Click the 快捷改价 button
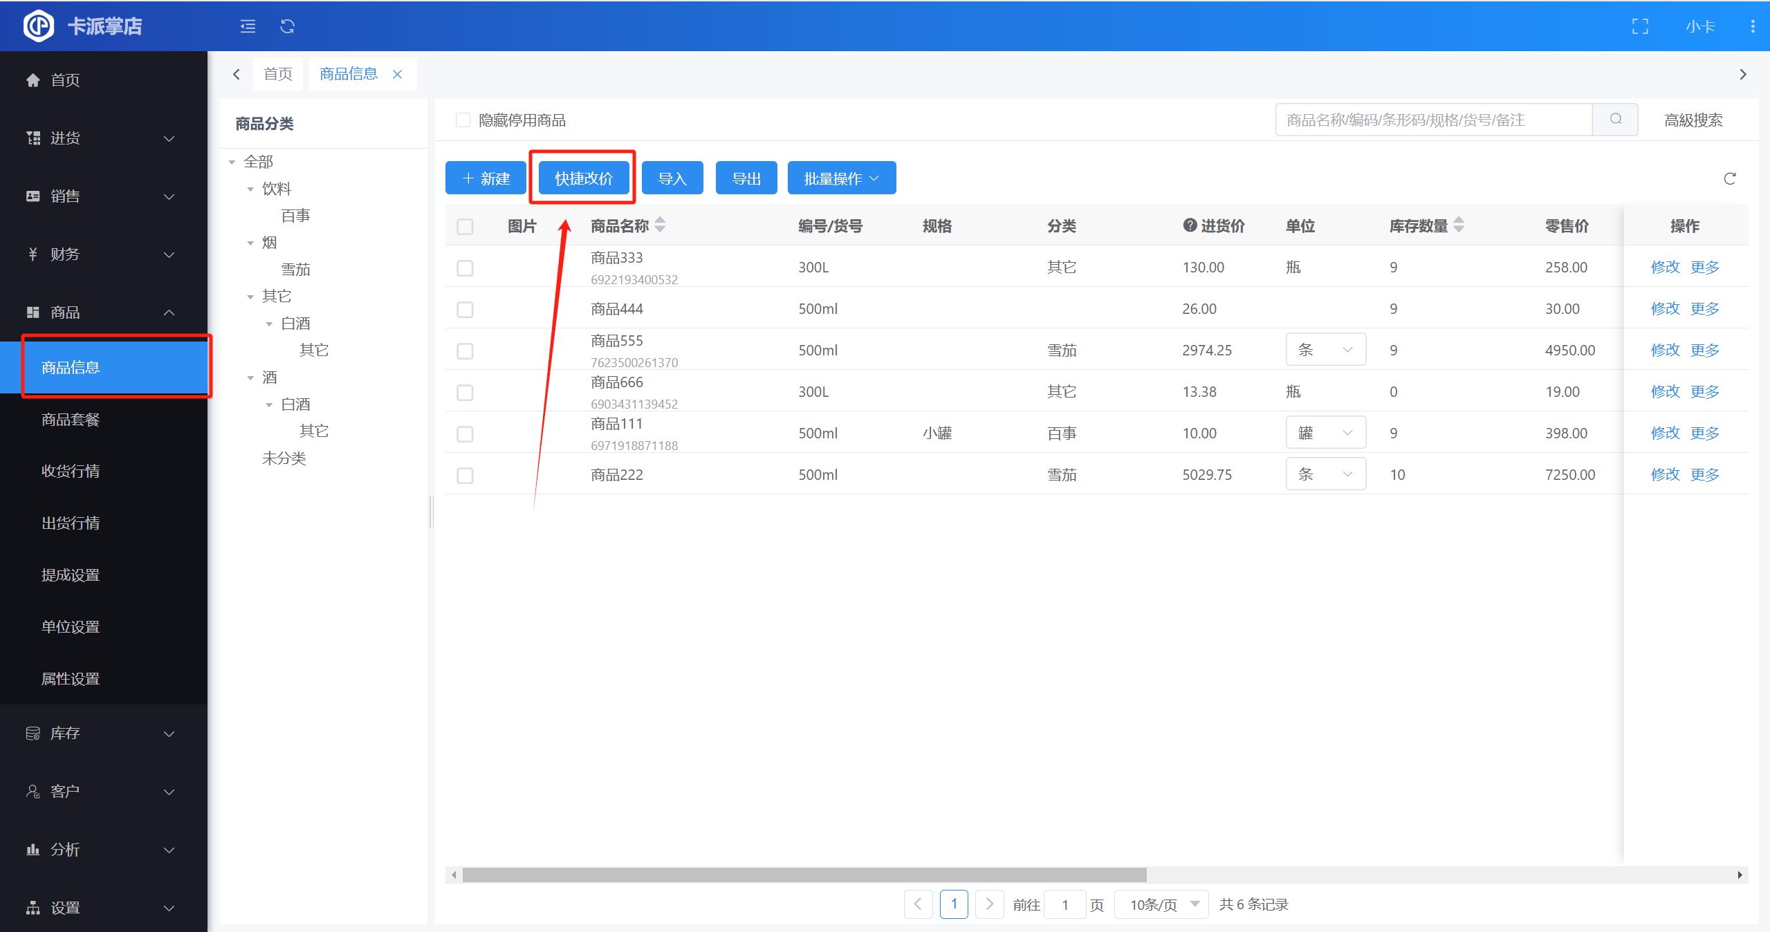 coord(583,178)
